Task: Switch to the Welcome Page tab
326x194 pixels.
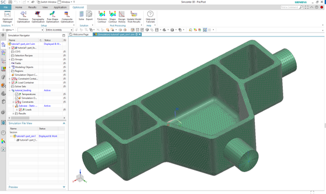Action: [x=79, y=35]
